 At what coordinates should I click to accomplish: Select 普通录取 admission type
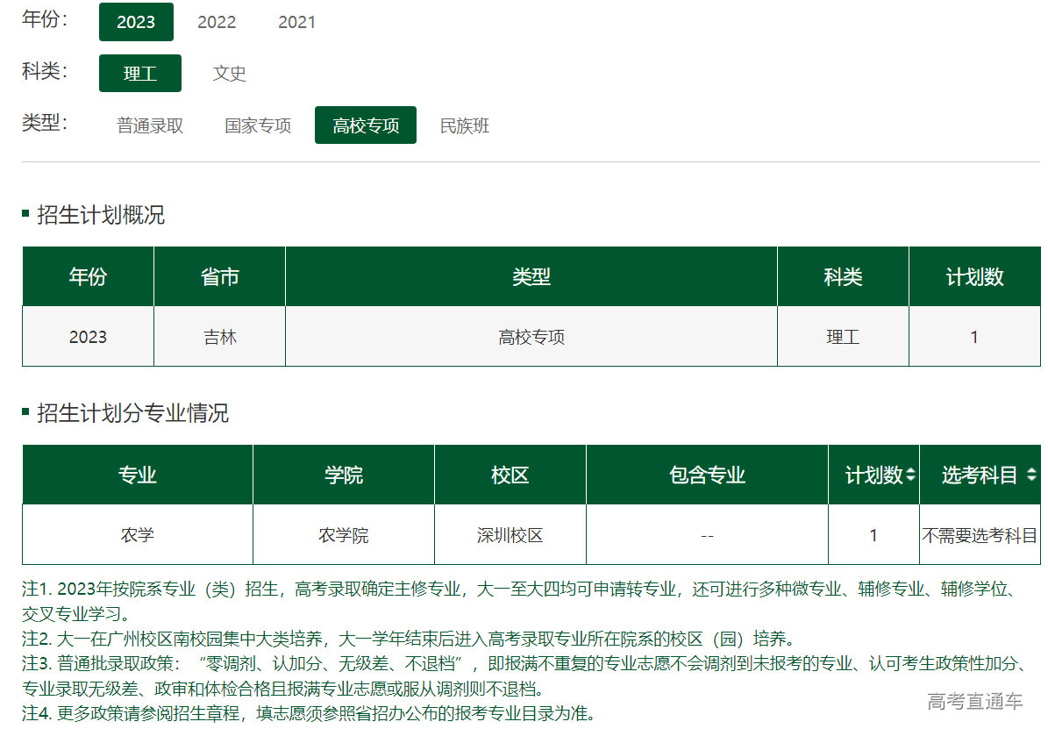pyautogui.click(x=150, y=125)
